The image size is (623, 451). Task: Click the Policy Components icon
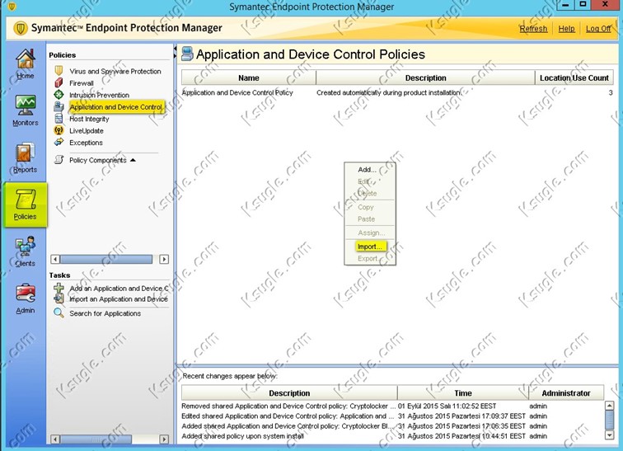point(59,160)
